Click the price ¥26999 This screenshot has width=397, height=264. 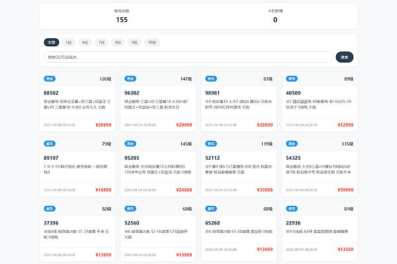point(103,125)
